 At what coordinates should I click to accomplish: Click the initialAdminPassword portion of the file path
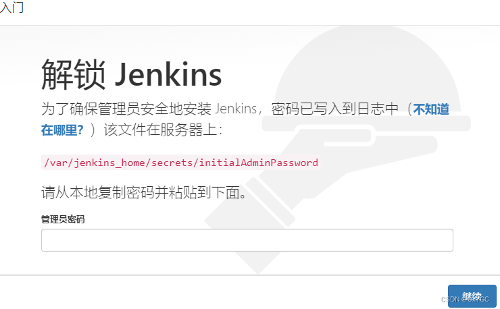click(258, 163)
